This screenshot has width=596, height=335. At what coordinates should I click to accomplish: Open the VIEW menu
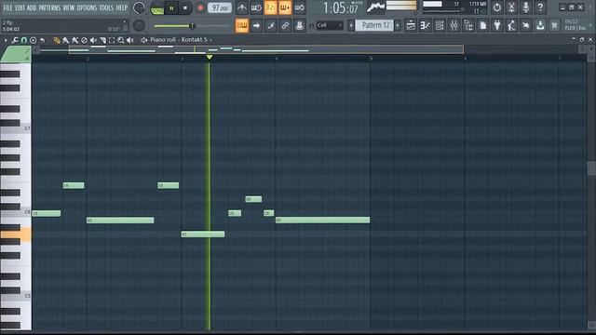click(68, 7)
